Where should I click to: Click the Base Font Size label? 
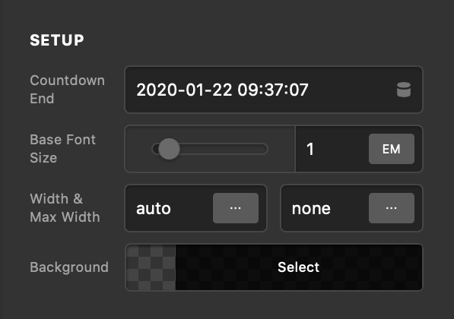[x=63, y=149]
